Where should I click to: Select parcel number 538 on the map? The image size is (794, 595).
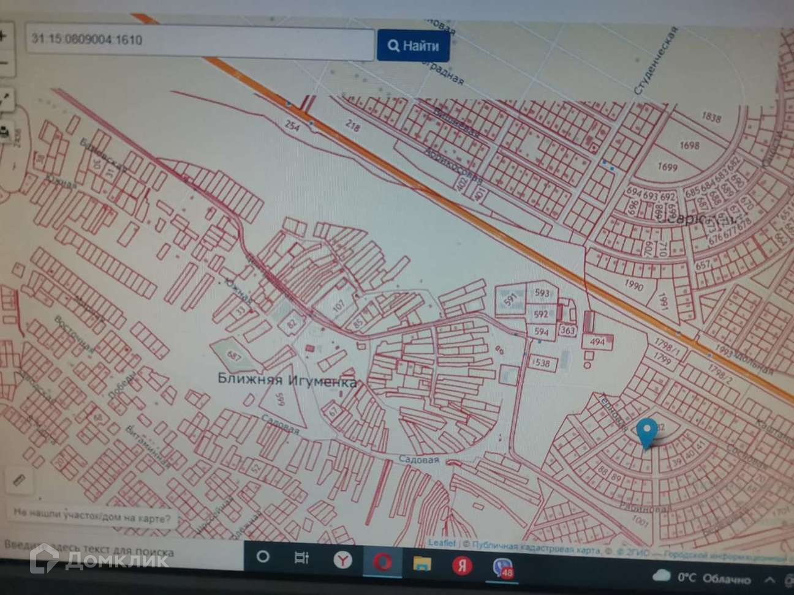point(541,364)
